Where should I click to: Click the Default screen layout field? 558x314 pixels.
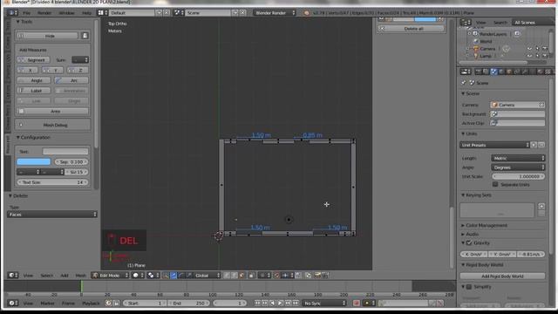tap(133, 13)
